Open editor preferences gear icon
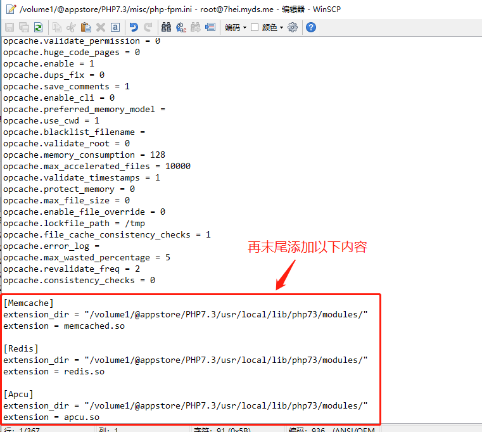 pyautogui.click(x=293, y=27)
